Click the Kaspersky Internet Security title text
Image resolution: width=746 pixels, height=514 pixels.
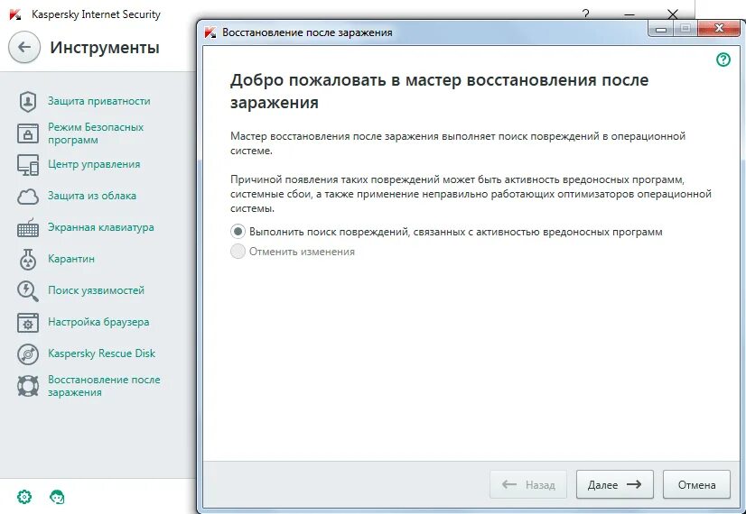pyautogui.click(x=96, y=14)
